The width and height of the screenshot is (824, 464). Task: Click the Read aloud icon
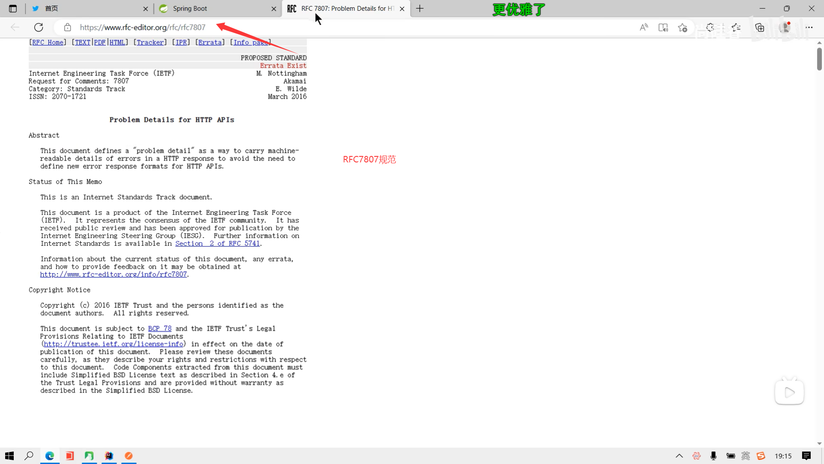pyautogui.click(x=644, y=27)
